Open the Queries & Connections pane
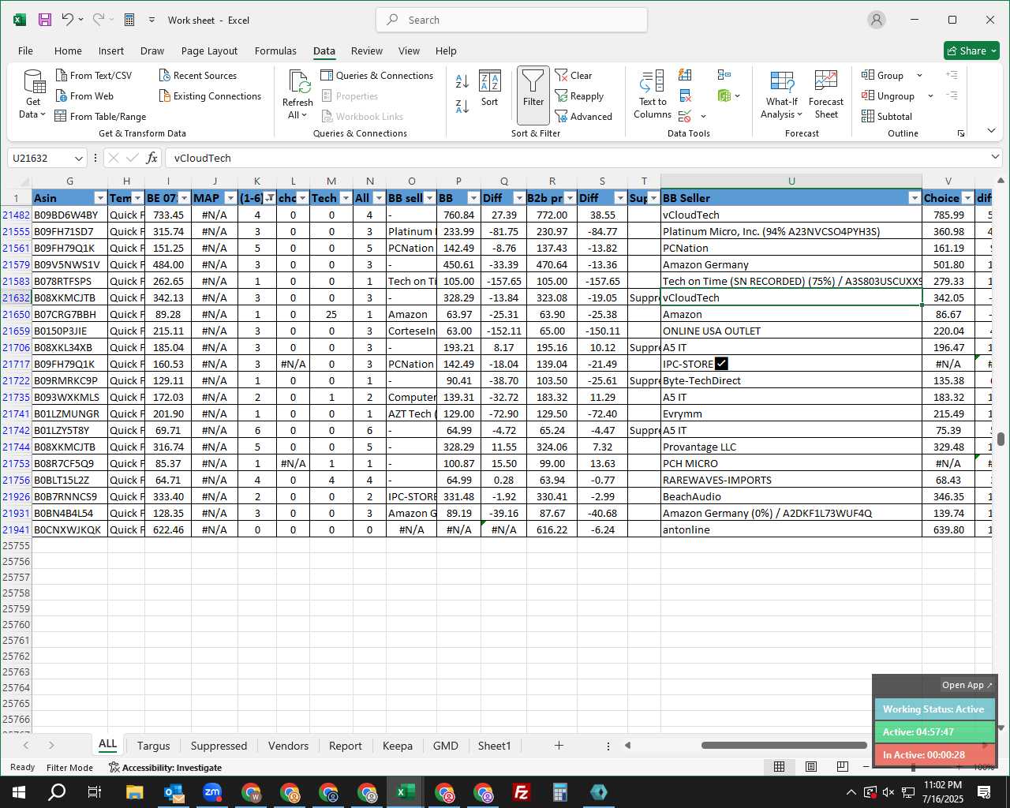This screenshot has width=1010, height=808. (377, 75)
